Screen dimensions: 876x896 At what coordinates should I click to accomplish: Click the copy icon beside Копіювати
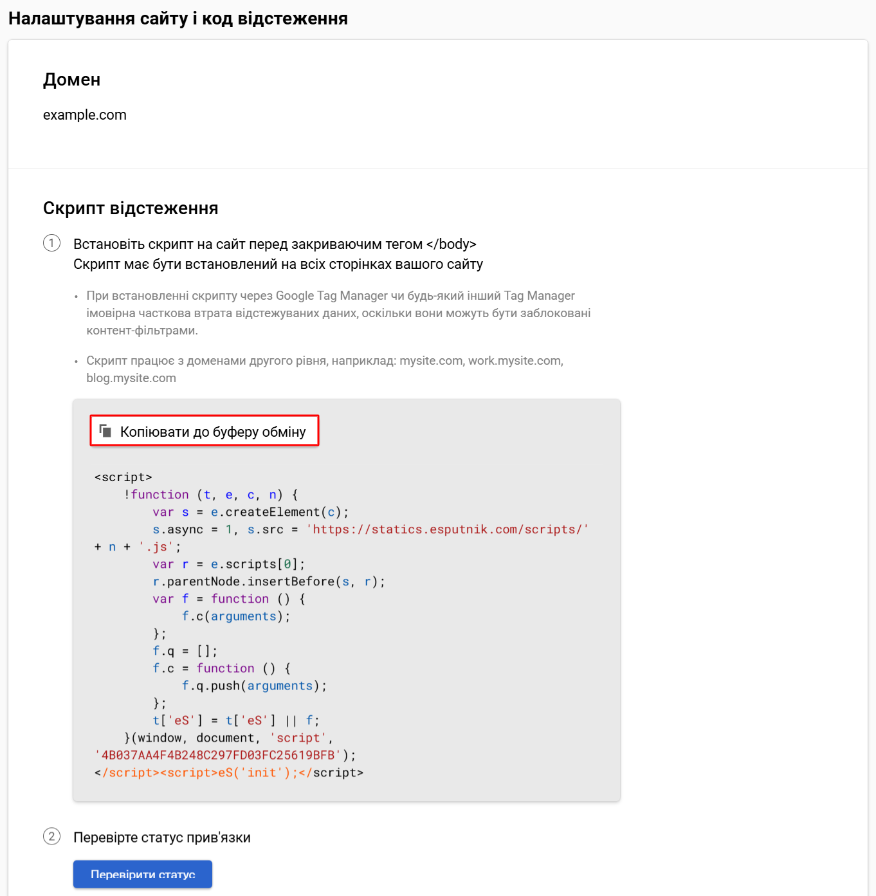tap(105, 431)
